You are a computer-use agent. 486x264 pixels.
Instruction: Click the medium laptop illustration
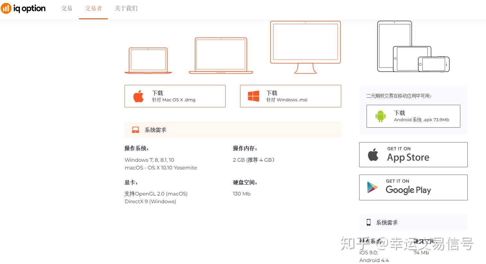point(221,56)
